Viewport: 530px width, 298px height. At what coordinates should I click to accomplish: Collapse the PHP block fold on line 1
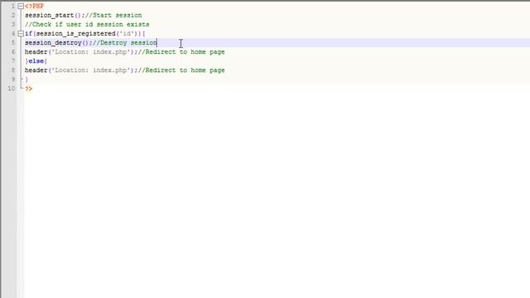(x=21, y=6)
